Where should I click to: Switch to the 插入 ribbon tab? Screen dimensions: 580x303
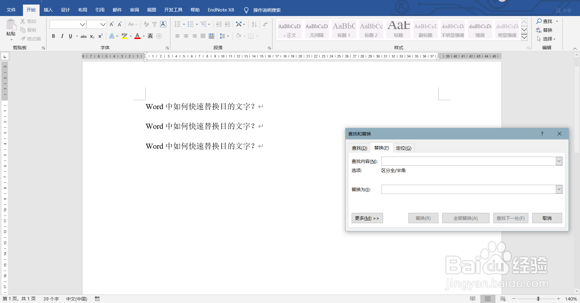click(x=48, y=10)
